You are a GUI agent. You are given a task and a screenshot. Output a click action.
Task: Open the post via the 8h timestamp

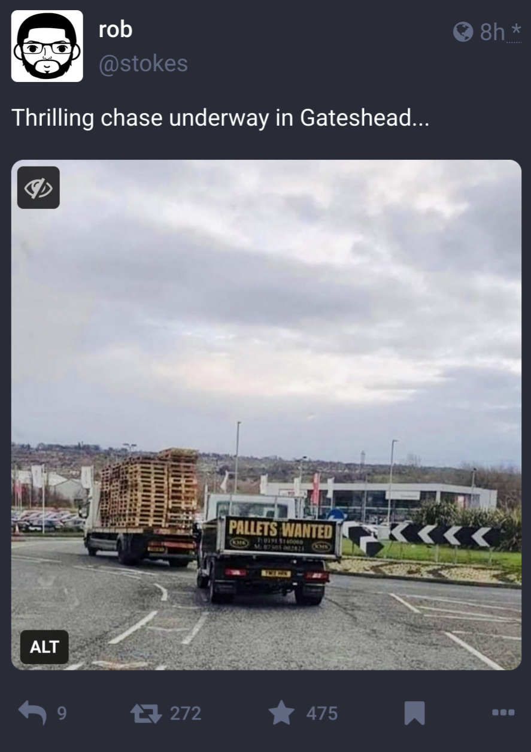[x=492, y=32]
